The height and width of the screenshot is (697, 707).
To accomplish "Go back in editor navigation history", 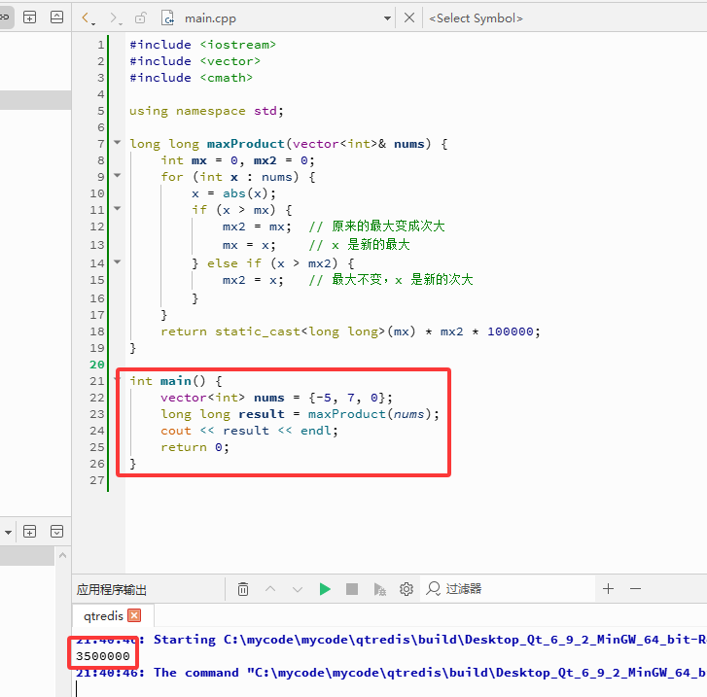I will (x=86, y=18).
